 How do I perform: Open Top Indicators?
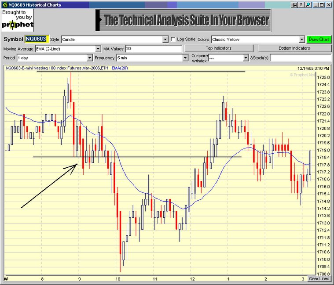point(219,48)
